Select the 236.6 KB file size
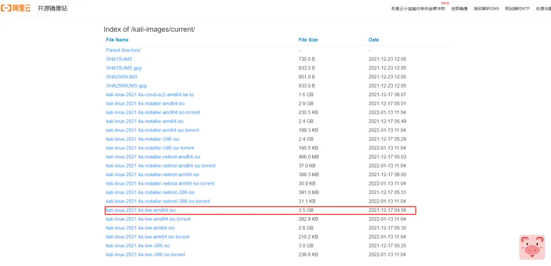The height and width of the screenshot is (266, 551). pos(308,254)
